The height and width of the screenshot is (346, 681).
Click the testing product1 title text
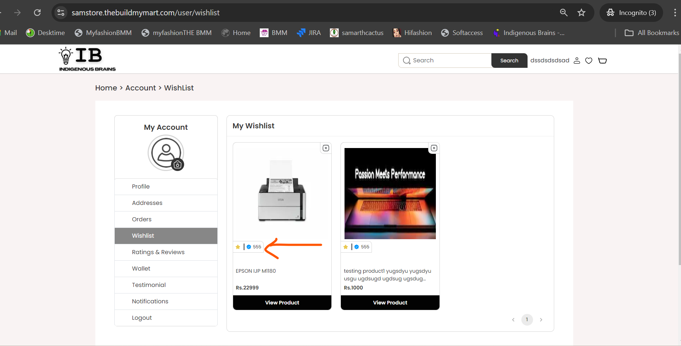click(x=387, y=275)
